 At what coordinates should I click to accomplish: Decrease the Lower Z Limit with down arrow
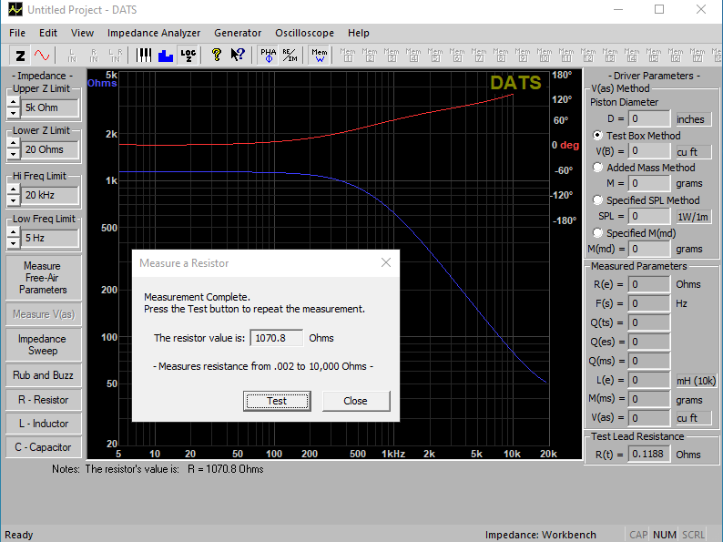pos(14,155)
